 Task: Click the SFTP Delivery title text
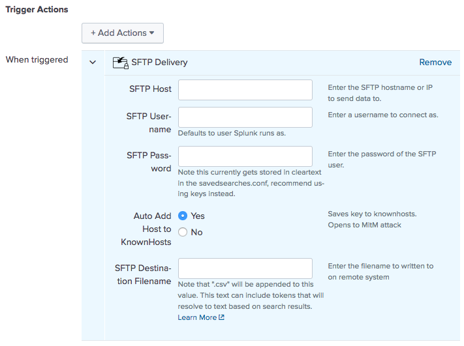coord(159,63)
